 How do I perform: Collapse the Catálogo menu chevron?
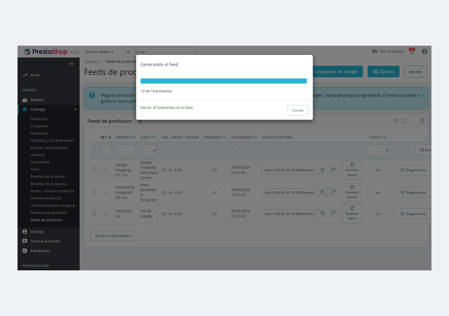coord(75,109)
